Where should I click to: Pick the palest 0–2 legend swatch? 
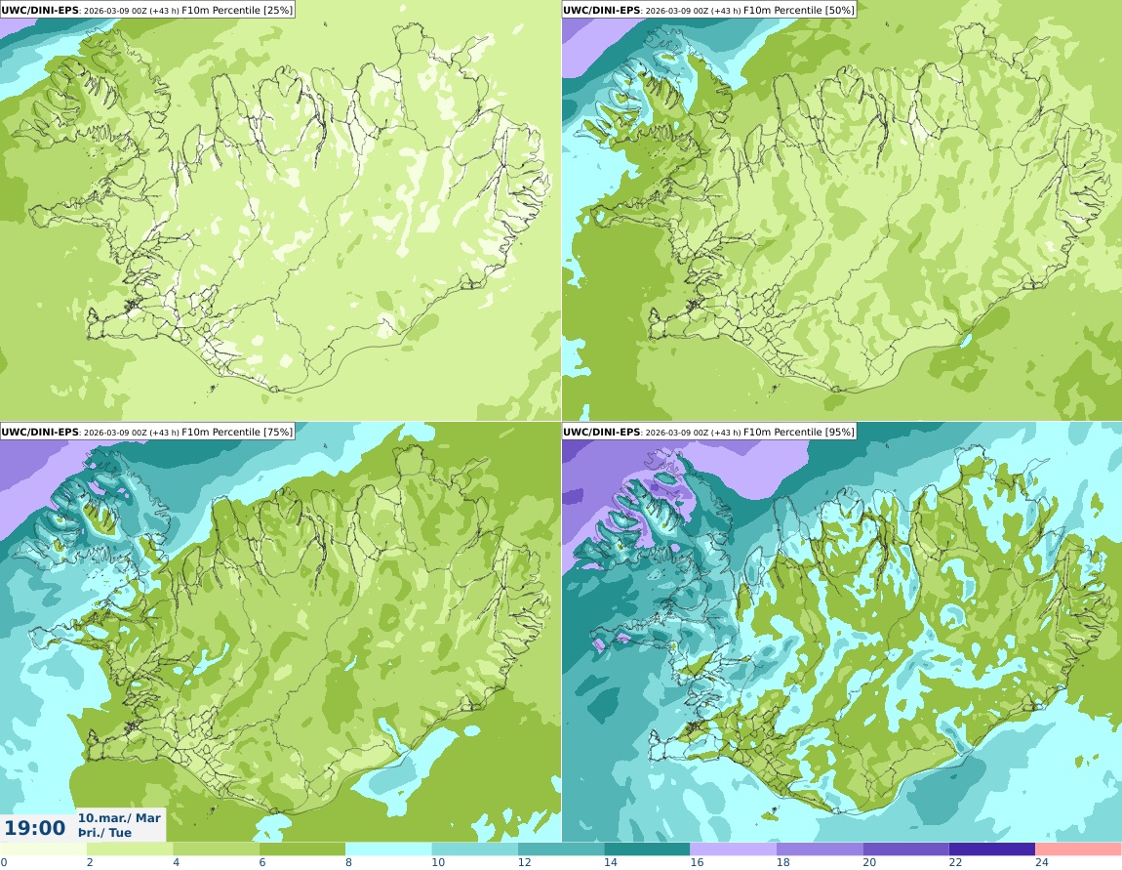click(43, 849)
